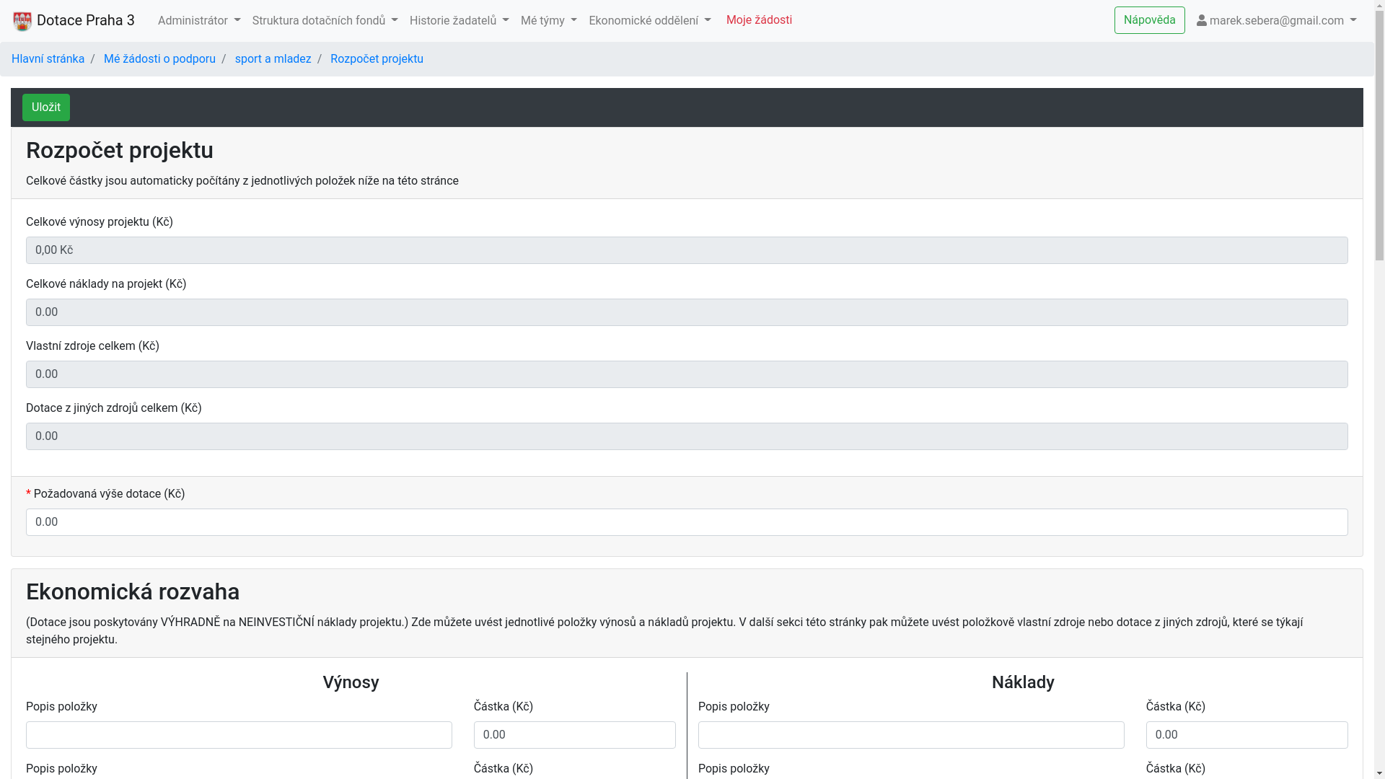Navigate to Hlavní stránka breadcrumb
Viewport: 1385px width, 779px height.
click(48, 59)
